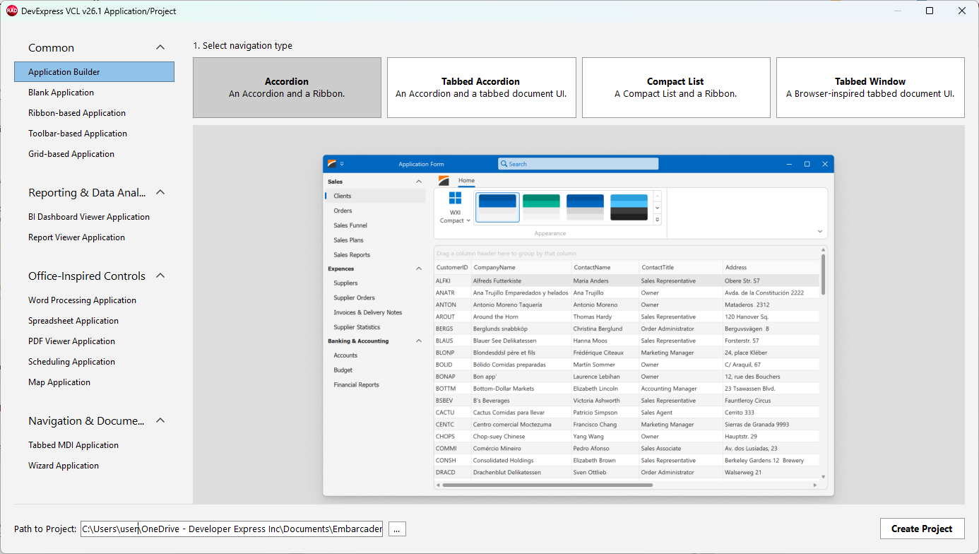Select the Tabbed MDI Application template
Viewport: 979px width, 554px height.
73,445
